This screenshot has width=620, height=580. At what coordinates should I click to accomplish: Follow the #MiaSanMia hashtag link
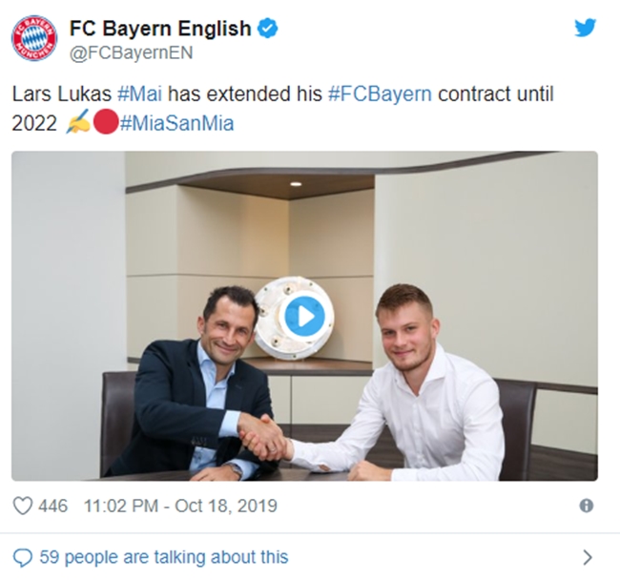[x=177, y=124]
